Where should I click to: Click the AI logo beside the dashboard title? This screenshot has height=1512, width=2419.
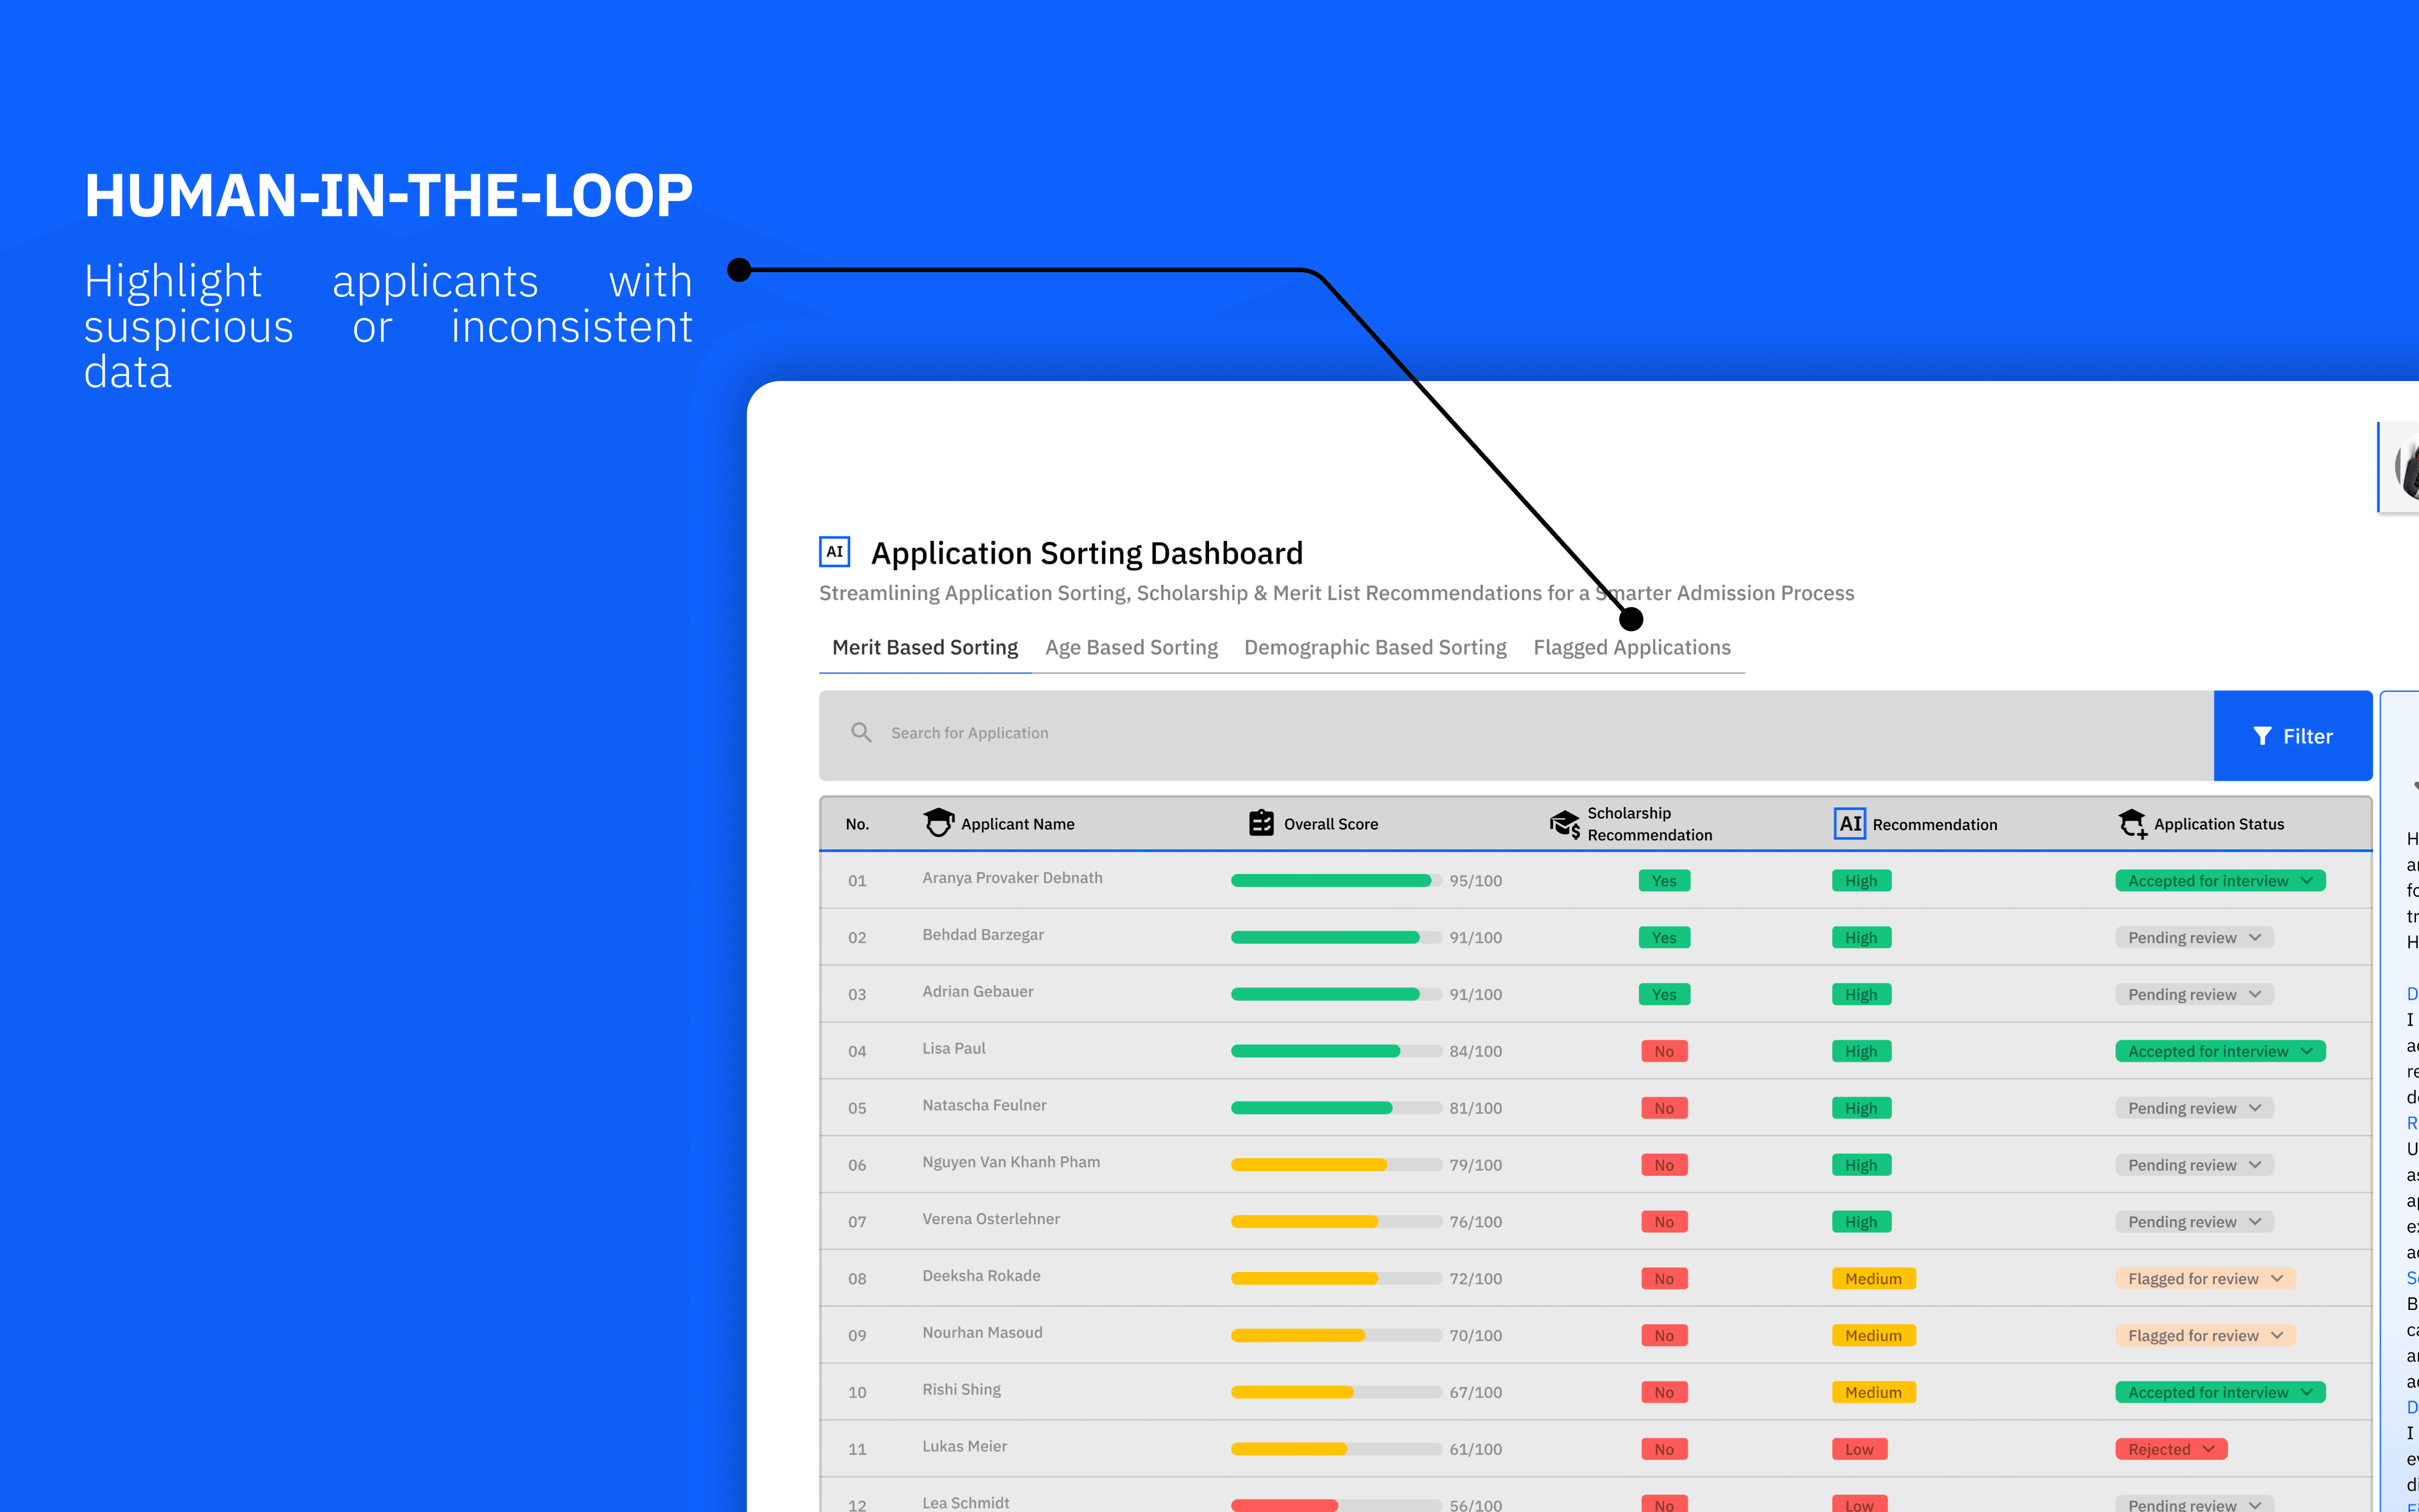pyautogui.click(x=834, y=551)
